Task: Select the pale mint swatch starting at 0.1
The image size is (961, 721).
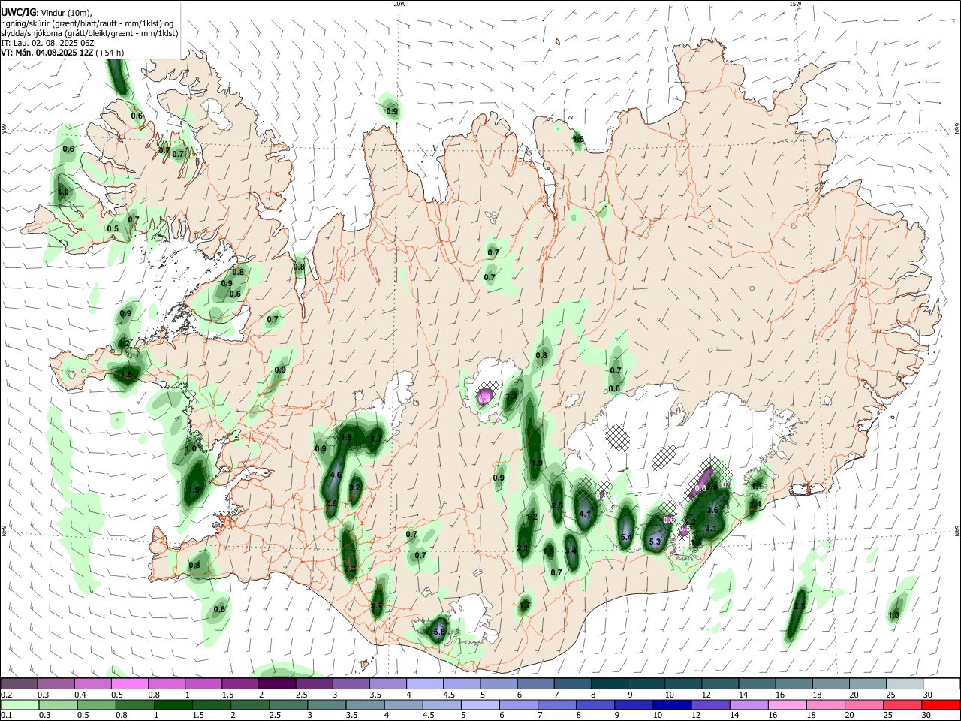Action: tap(19, 704)
